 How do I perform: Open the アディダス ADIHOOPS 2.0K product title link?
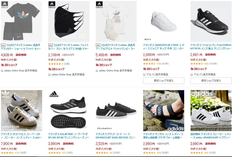(163, 47)
